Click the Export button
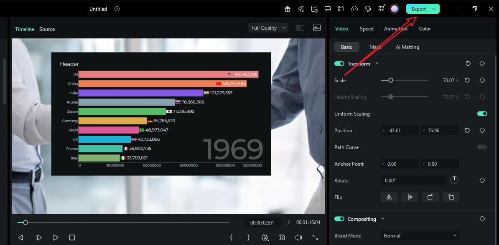This screenshot has width=499, height=245. pos(419,8)
